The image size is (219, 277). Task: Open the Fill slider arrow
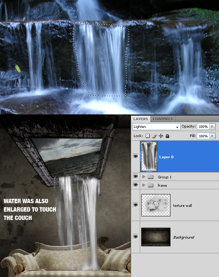(212, 136)
